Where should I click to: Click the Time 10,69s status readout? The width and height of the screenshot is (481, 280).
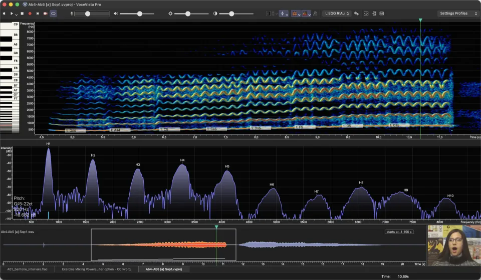tap(395, 276)
